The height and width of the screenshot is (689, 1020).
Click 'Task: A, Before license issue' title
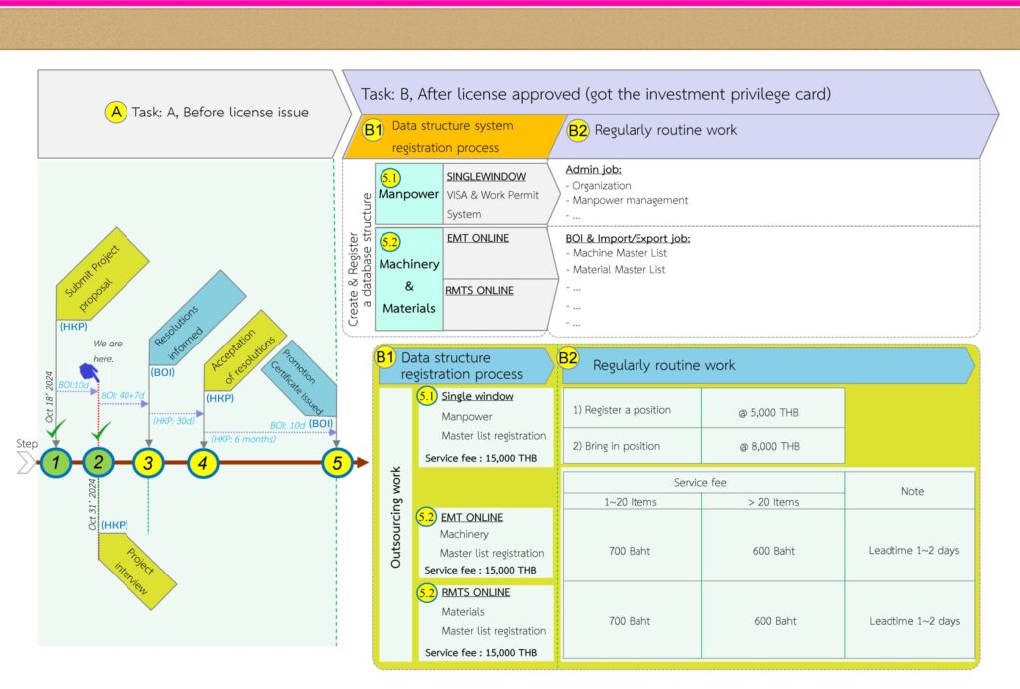(x=220, y=112)
